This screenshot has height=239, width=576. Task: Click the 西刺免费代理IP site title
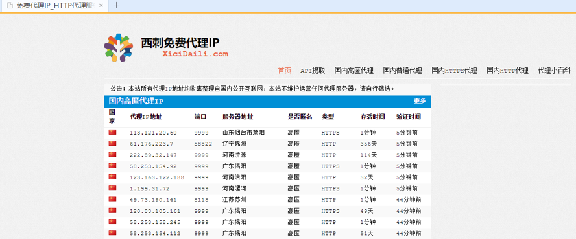click(180, 43)
